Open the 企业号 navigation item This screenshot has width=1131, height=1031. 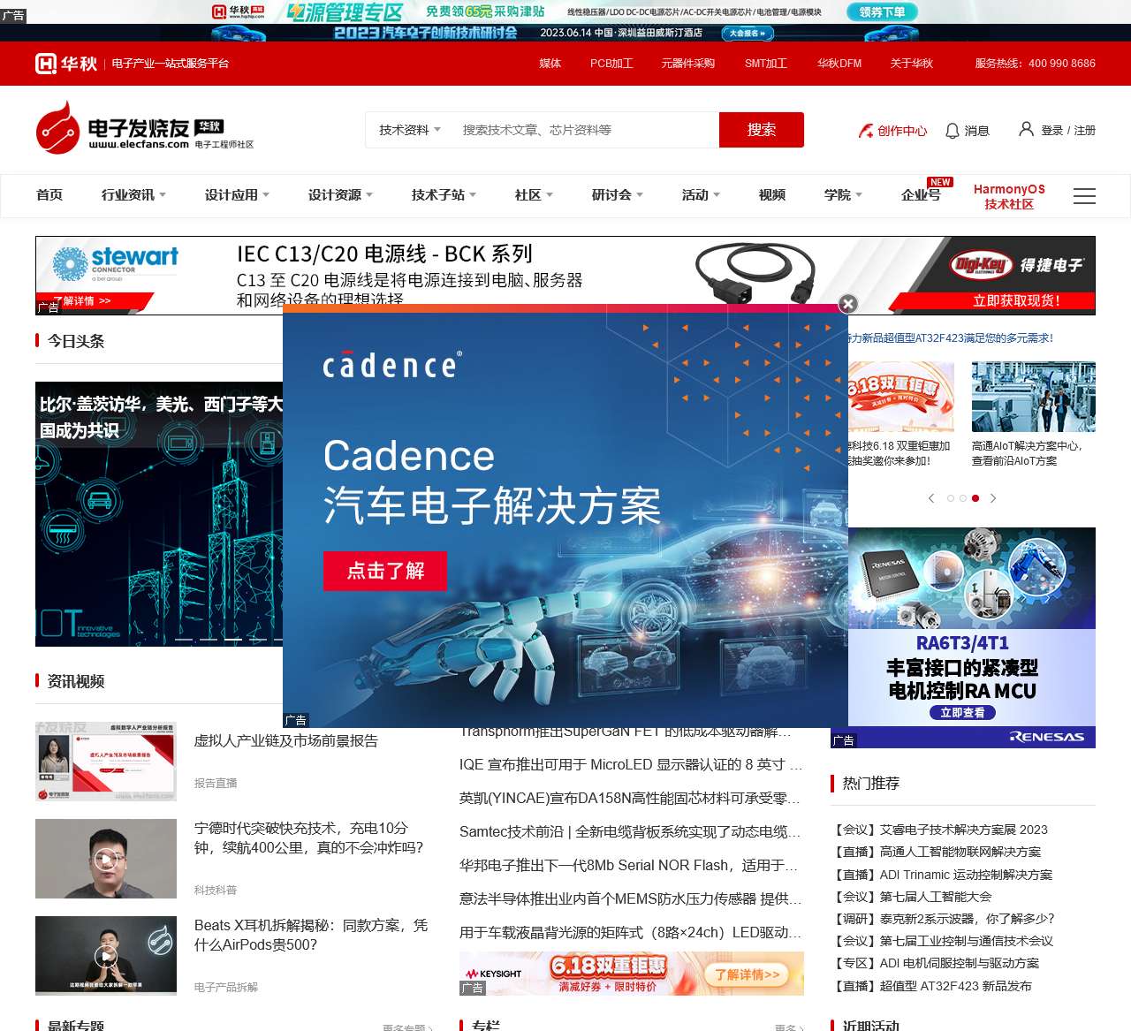click(x=921, y=195)
